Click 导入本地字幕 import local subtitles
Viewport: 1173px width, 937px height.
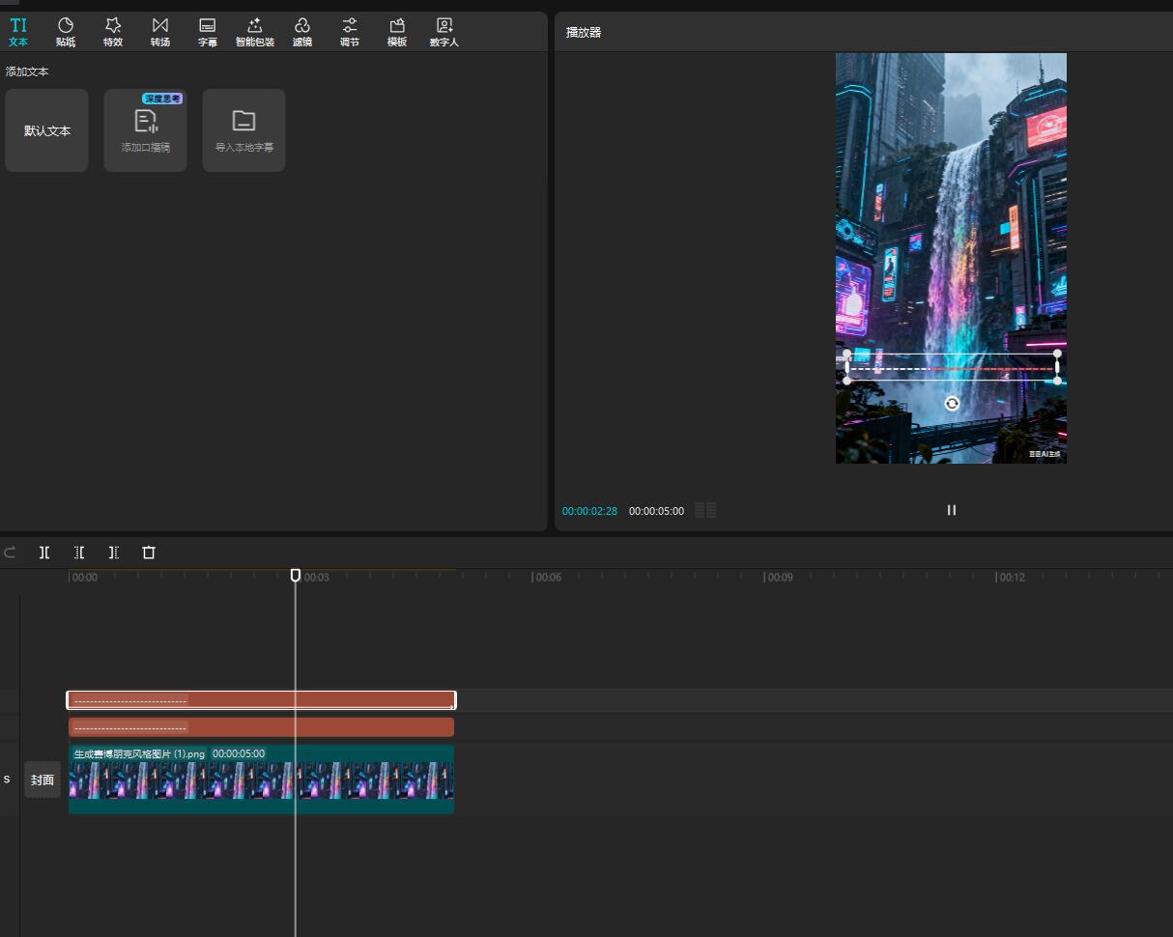243,130
